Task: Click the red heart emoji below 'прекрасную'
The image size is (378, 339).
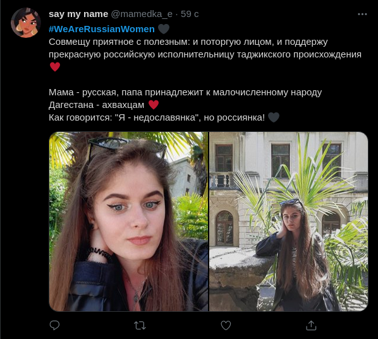Action: click(55, 67)
